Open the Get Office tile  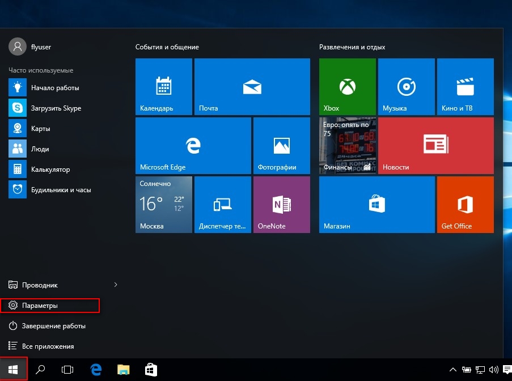click(466, 205)
